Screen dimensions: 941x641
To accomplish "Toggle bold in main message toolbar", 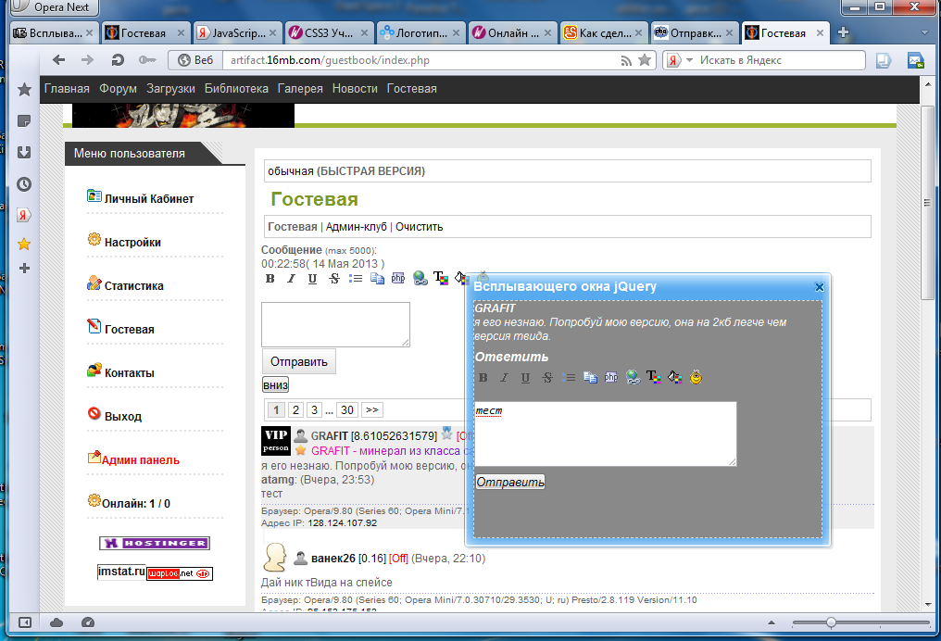I will (x=270, y=279).
